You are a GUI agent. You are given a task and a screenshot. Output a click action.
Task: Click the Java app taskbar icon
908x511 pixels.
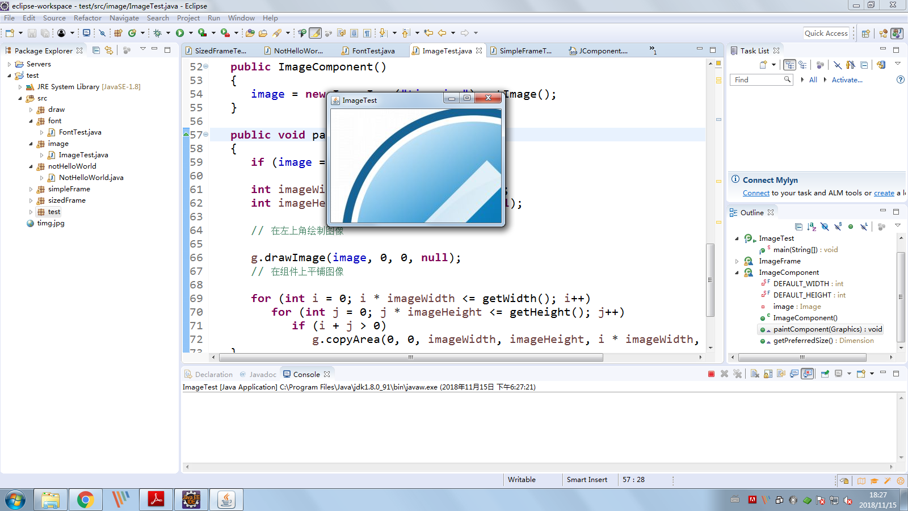[x=226, y=500]
